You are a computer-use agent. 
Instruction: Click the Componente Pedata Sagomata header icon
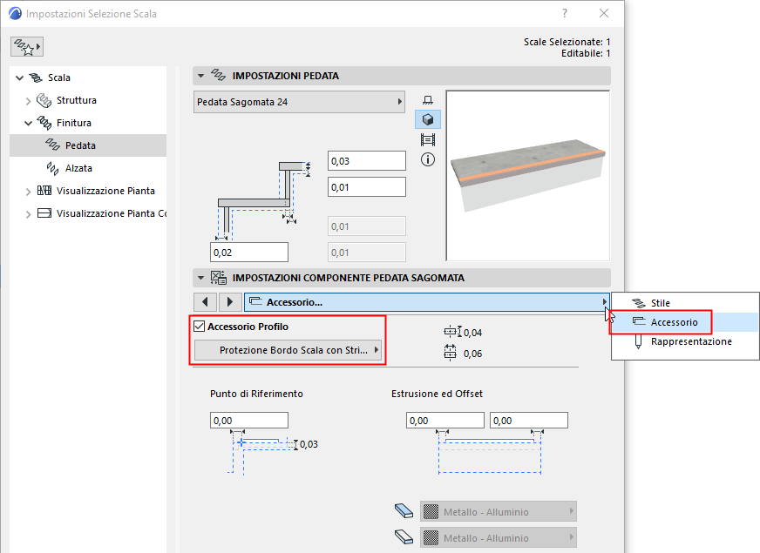coord(218,278)
